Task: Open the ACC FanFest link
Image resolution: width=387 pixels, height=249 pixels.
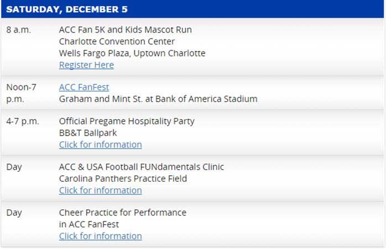Action: [84, 87]
